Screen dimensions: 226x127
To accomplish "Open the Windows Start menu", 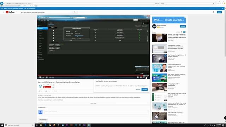I will tap(2, 125).
